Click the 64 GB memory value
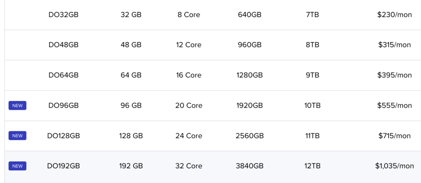This screenshot has height=183, width=421. pyautogui.click(x=131, y=75)
